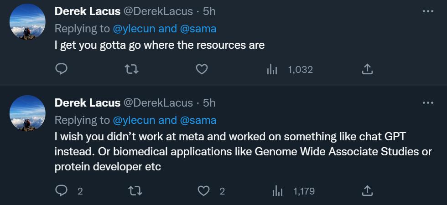Viewport: 447px width, 205px height.
Task: Open Derek Lacus name on first tweet
Action: [87, 11]
